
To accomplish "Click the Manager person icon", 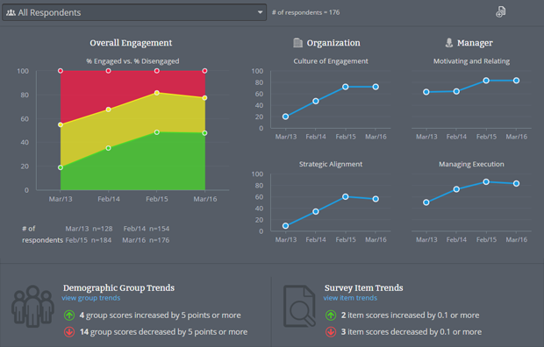I will point(449,43).
